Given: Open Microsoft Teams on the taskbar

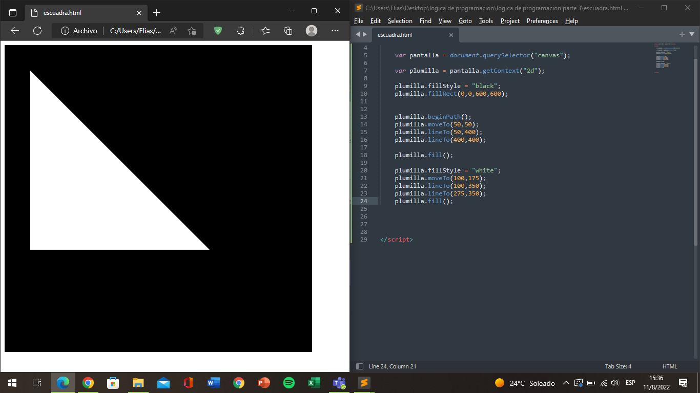Looking at the screenshot, I should [x=339, y=383].
